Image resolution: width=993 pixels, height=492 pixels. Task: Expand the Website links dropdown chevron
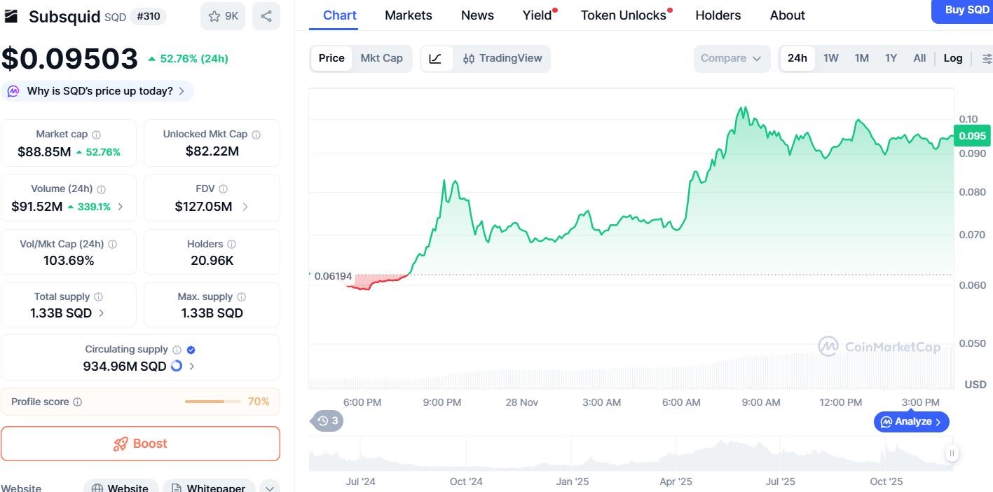coord(269,488)
